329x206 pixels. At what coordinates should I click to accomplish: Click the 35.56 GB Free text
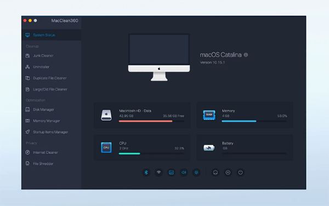click(x=173, y=116)
